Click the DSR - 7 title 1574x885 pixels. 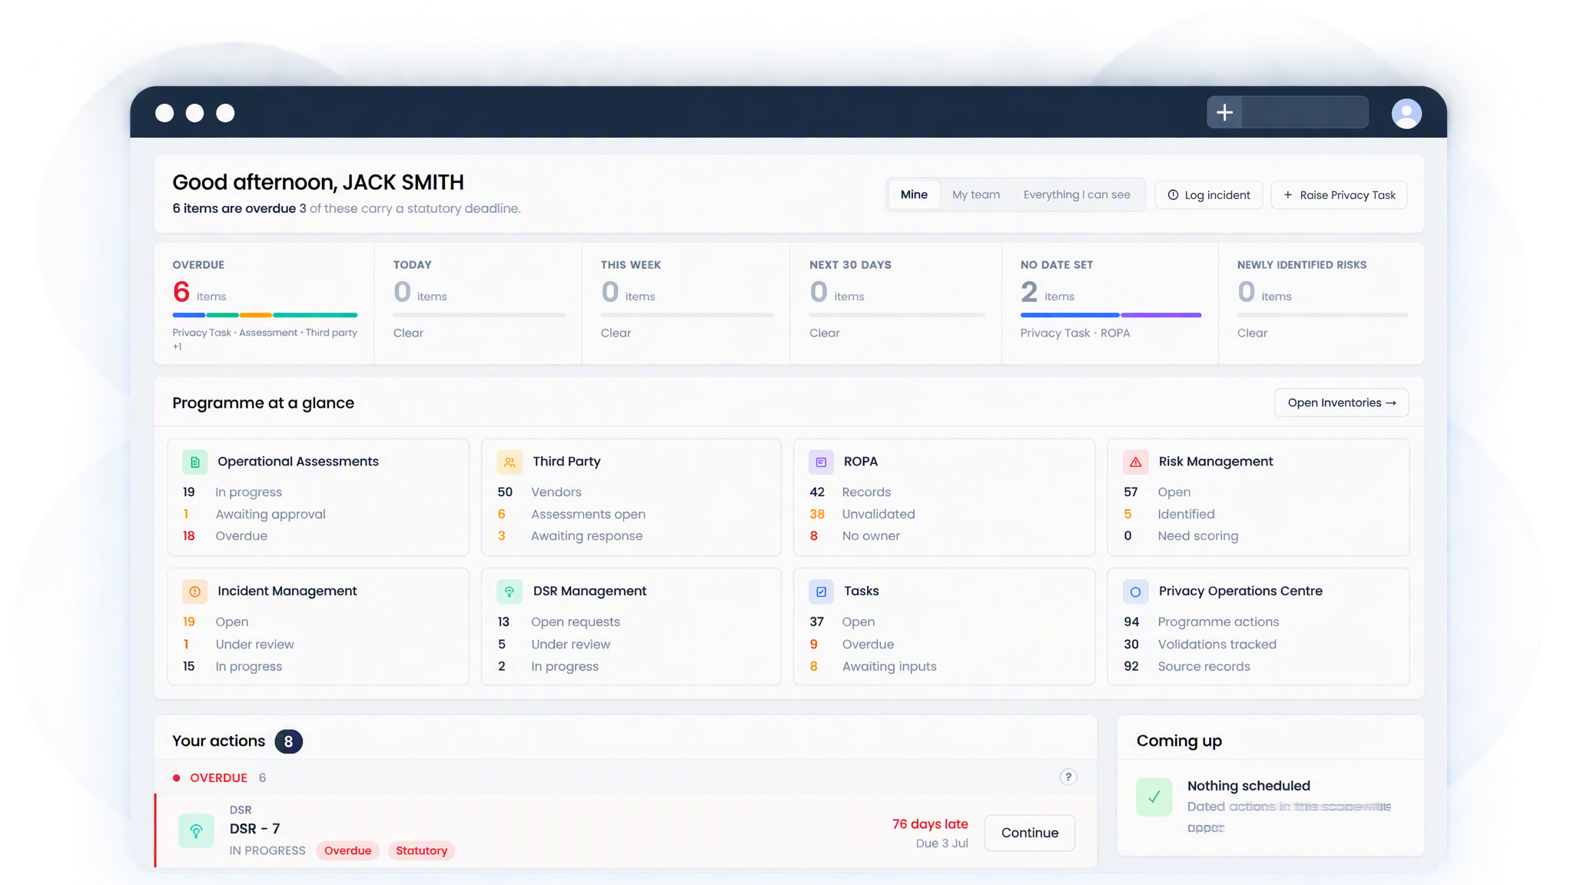click(x=254, y=828)
